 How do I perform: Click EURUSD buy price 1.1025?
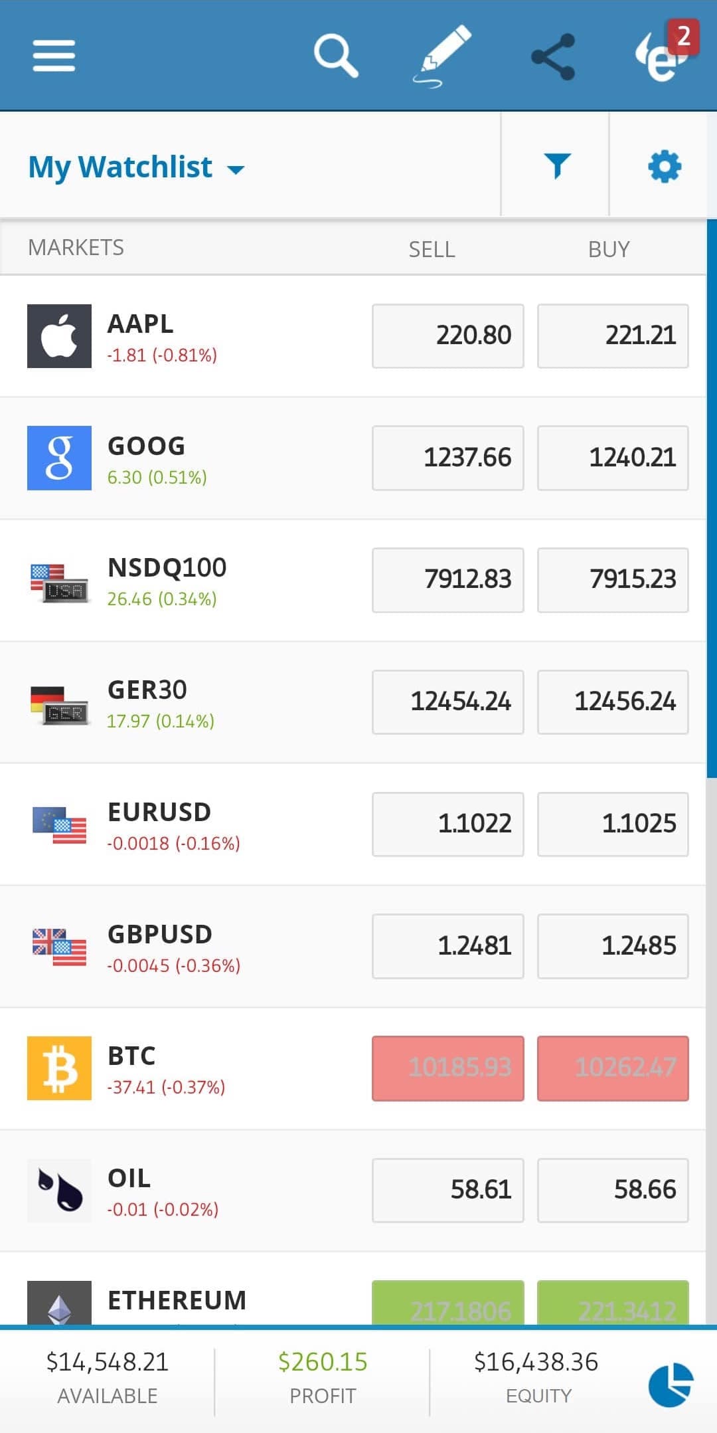pos(612,824)
